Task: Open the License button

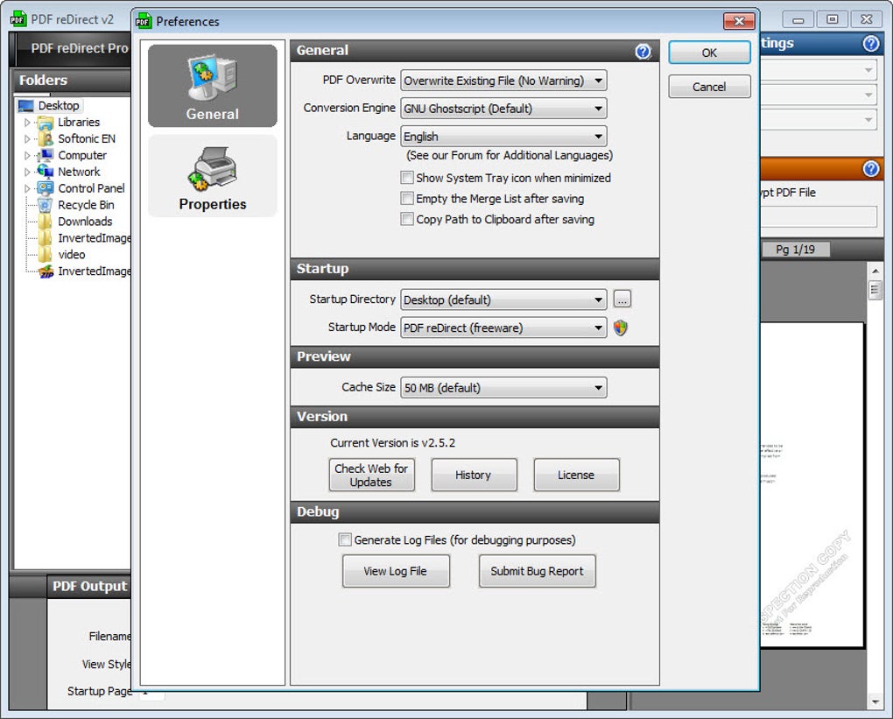Action: [576, 475]
